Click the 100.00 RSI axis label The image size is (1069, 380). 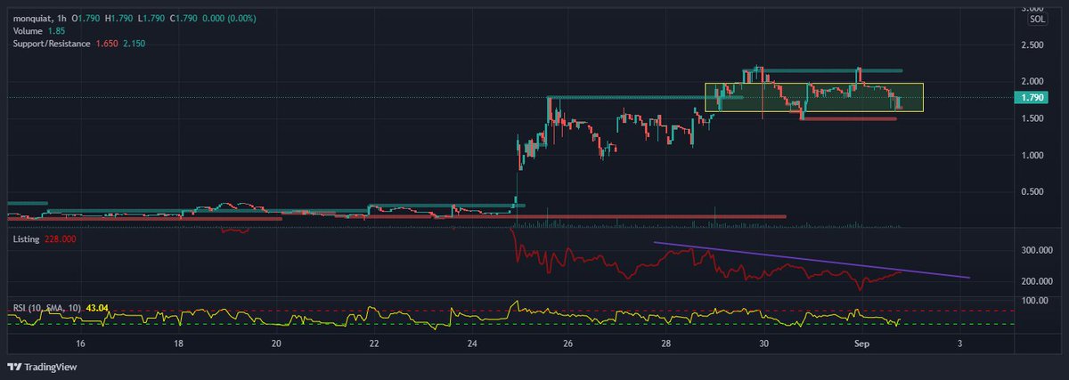tap(1033, 301)
